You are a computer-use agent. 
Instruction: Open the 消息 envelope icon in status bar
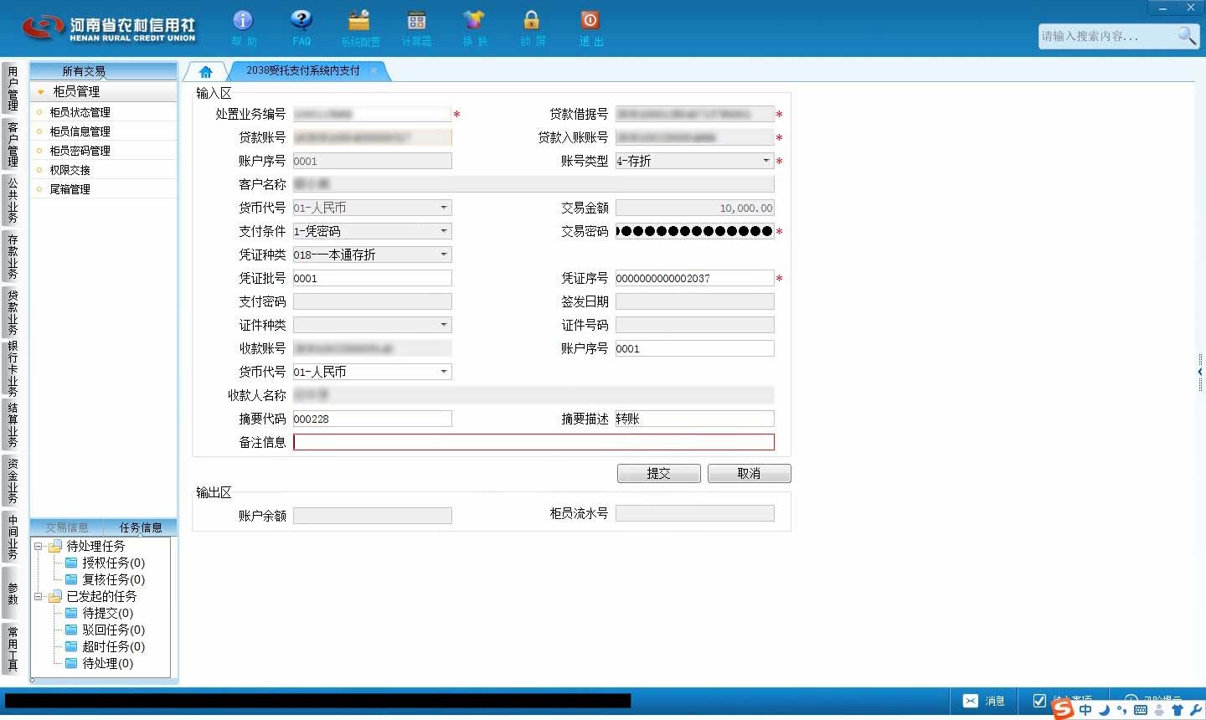click(971, 701)
